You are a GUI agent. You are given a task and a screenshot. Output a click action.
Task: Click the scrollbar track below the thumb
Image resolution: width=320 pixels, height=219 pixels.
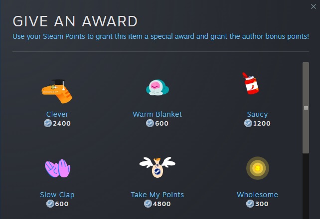(x=306, y=184)
